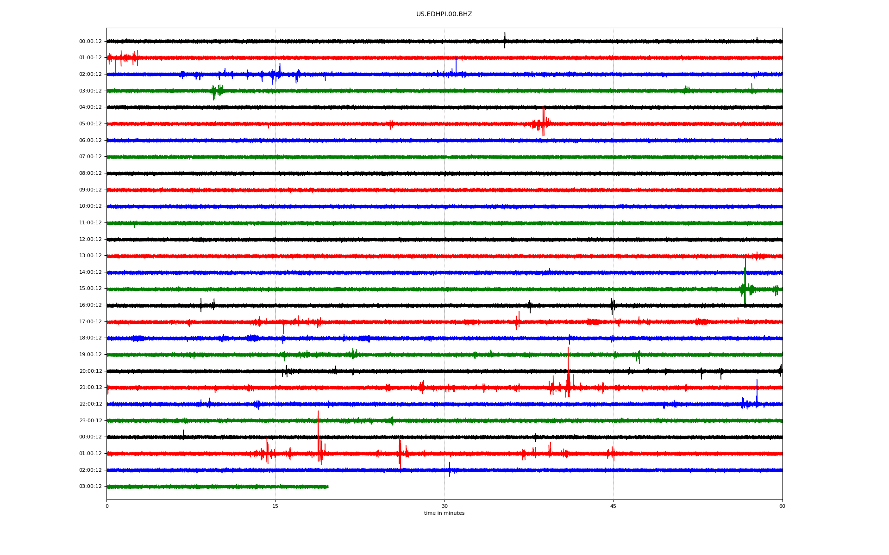Image resolution: width=889 pixels, height=555 pixels.
Task: Click the x-axis tick label 45
Action: [613, 506]
